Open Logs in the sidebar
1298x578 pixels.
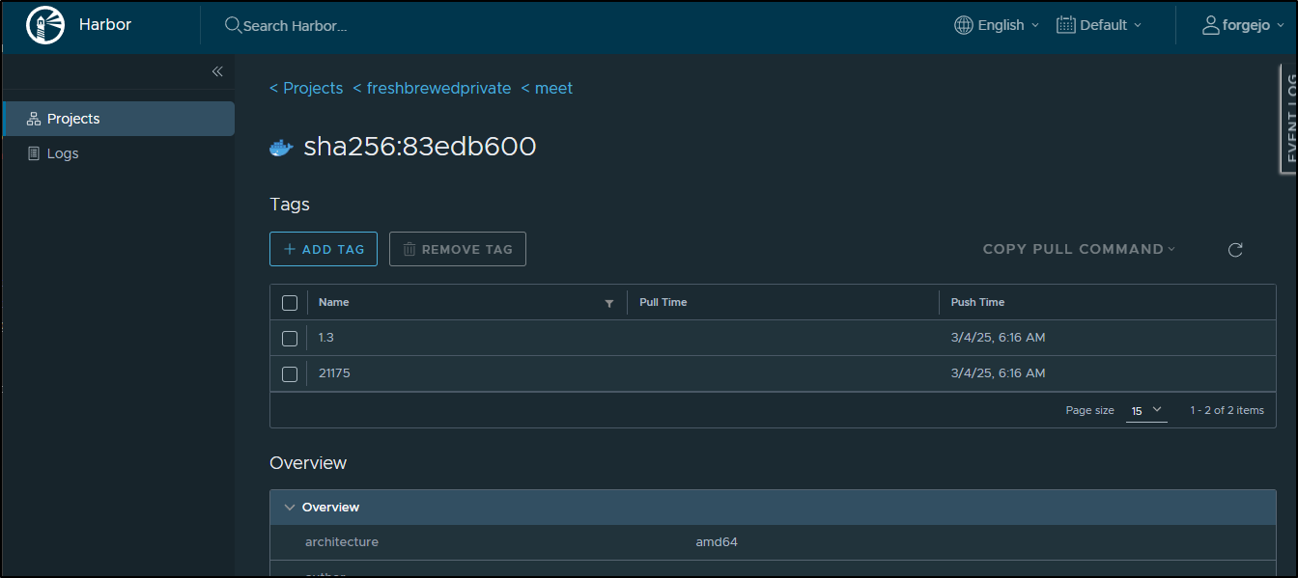coord(119,153)
